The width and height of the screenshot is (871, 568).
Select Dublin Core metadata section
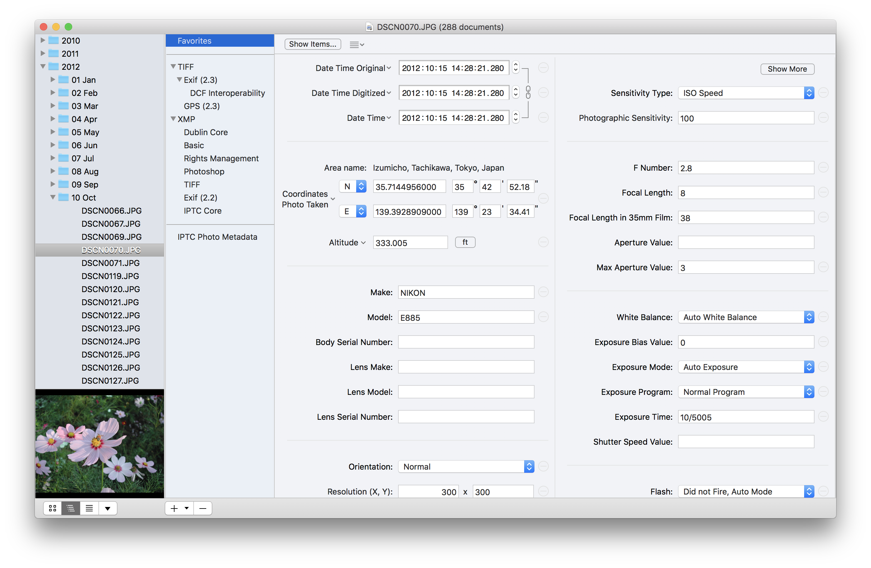(206, 132)
